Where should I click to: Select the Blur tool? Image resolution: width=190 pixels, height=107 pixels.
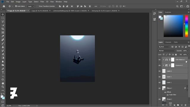pos(3,62)
